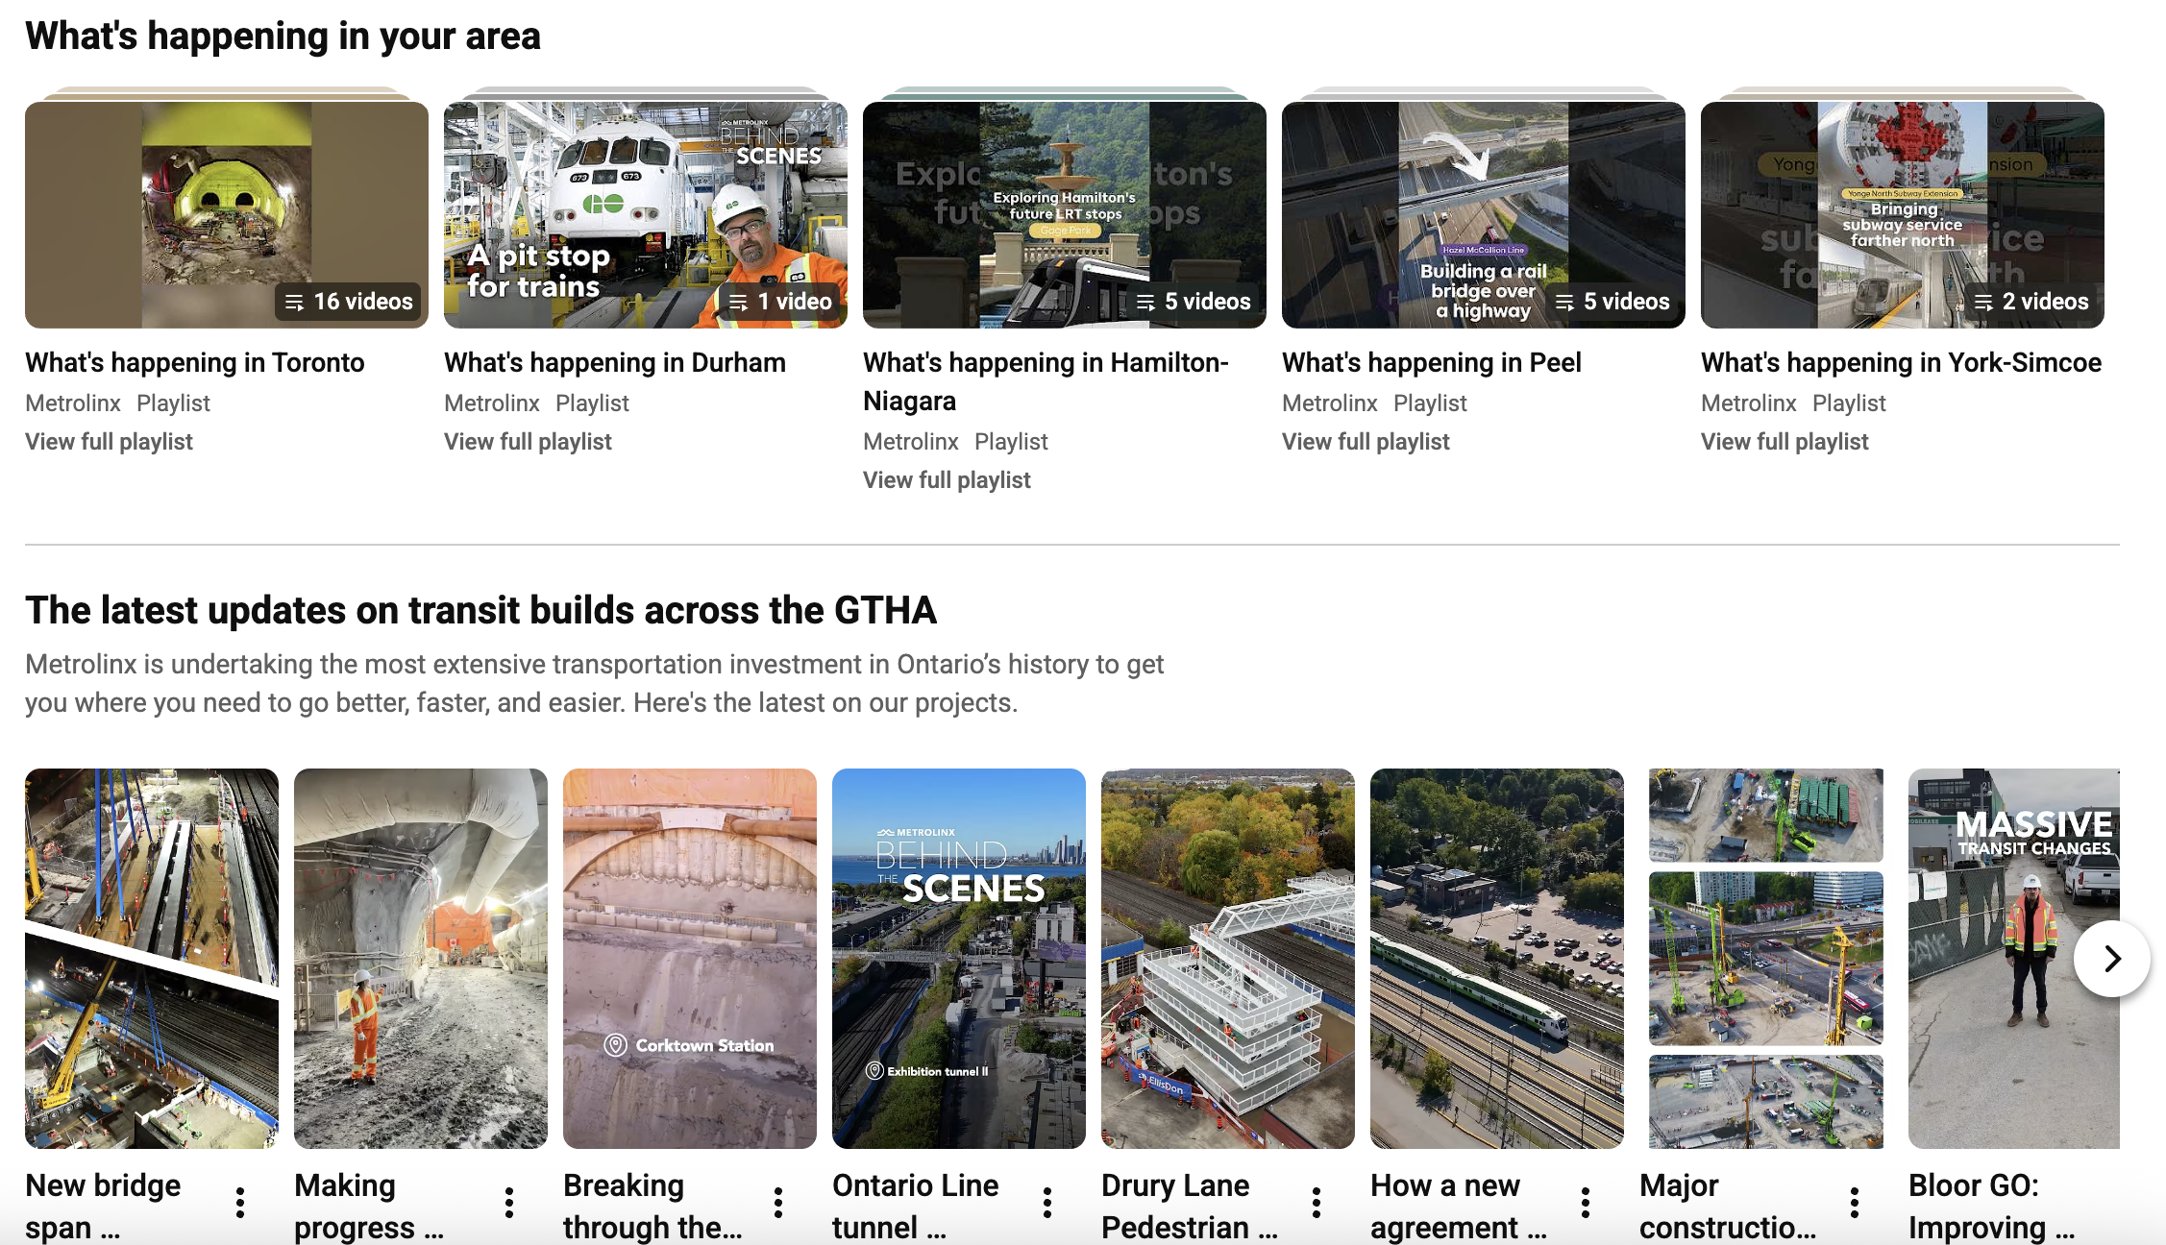
Task: View full playlist for Durham
Action: tap(528, 442)
